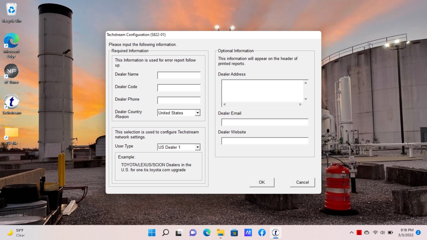Launch Microsoft Edge from the taskbar
The height and width of the screenshot is (240, 427).
coord(207,232)
